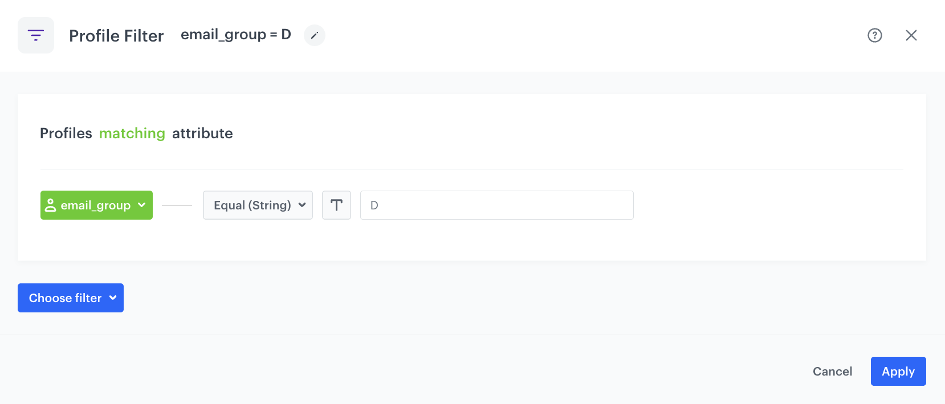
Task: Click the value input field showing placeholder D
Action: [x=496, y=205]
